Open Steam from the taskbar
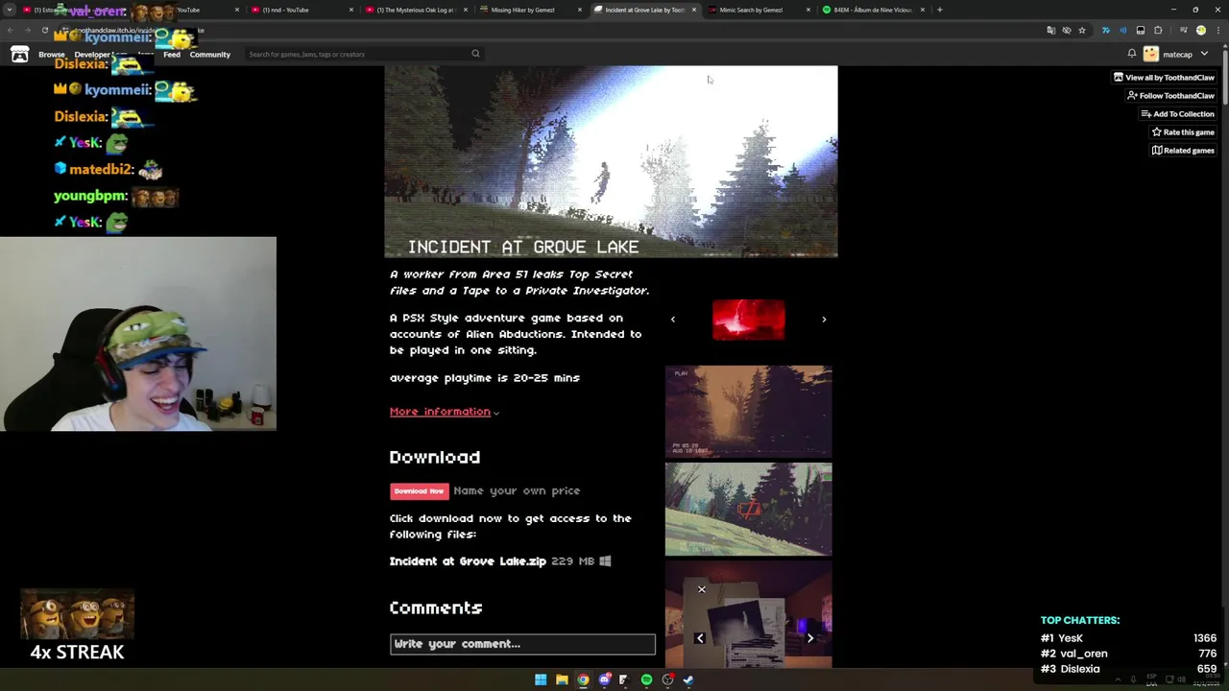The height and width of the screenshot is (691, 1229). click(x=688, y=680)
